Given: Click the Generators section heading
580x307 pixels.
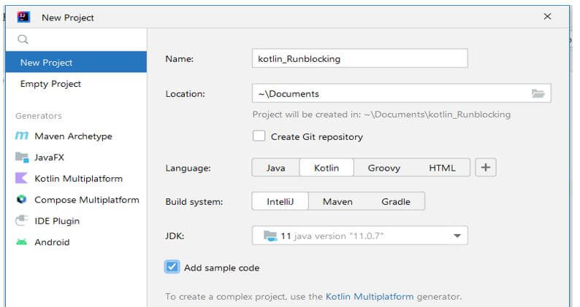Looking at the screenshot, I should click(x=39, y=116).
